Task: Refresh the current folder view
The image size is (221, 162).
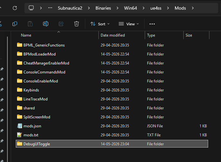Action: coord(15,8)
